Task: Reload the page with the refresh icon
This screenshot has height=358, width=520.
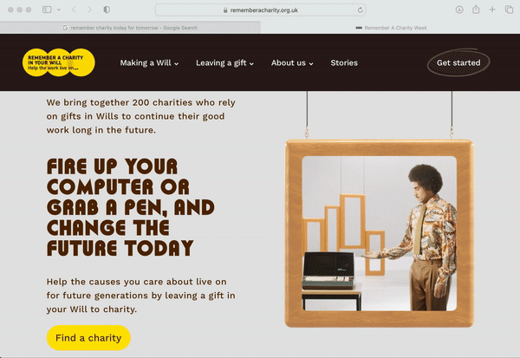Action: 361,10
